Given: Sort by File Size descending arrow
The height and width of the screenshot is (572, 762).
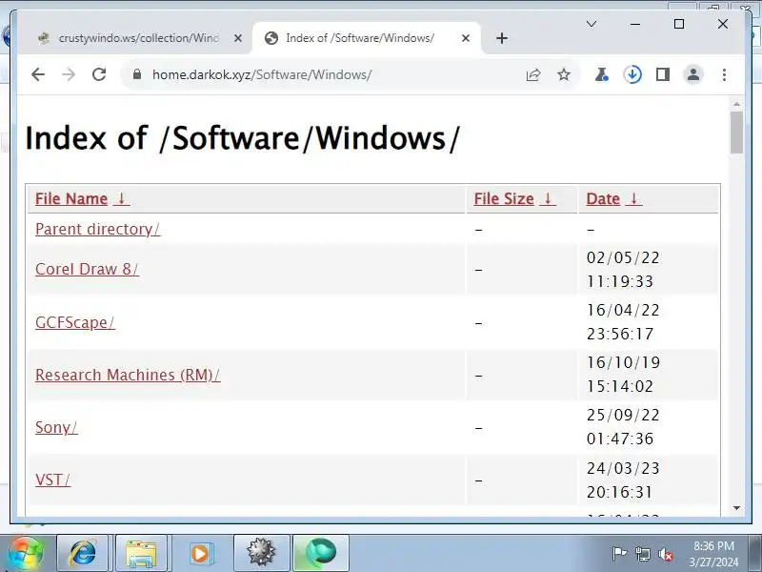Looking at the screenshot, I should (548, 198).
